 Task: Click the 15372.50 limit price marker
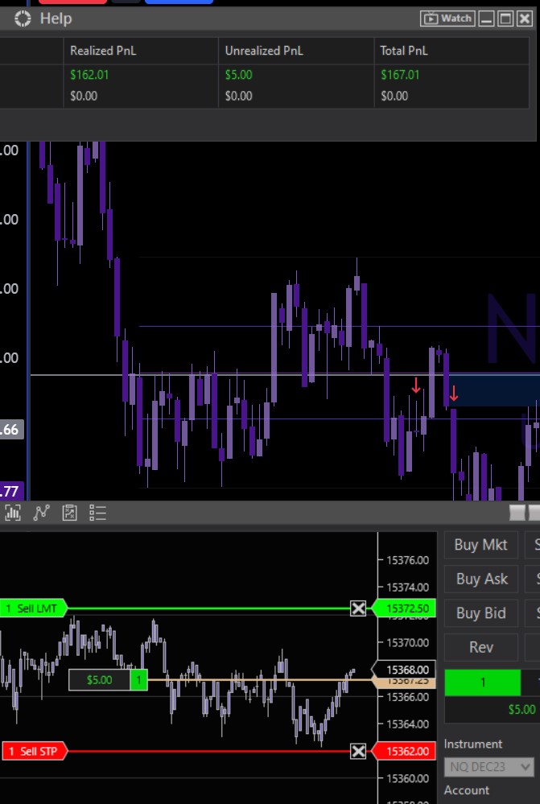pos(403,608)
